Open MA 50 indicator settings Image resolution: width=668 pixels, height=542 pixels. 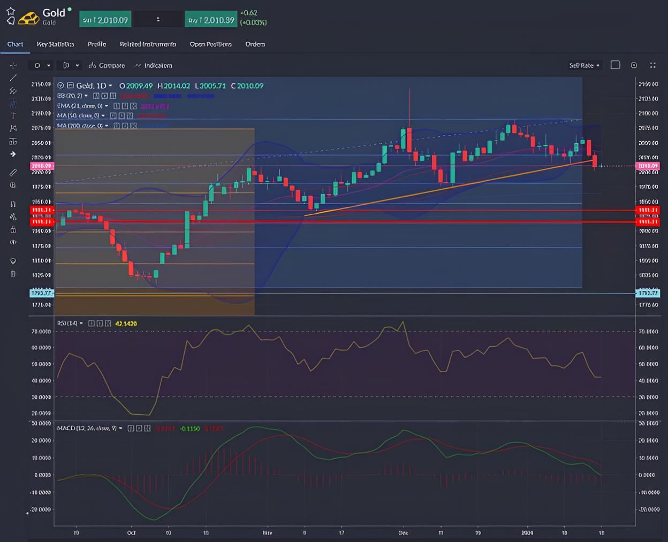pyautogui.click(x=122, y=115)
